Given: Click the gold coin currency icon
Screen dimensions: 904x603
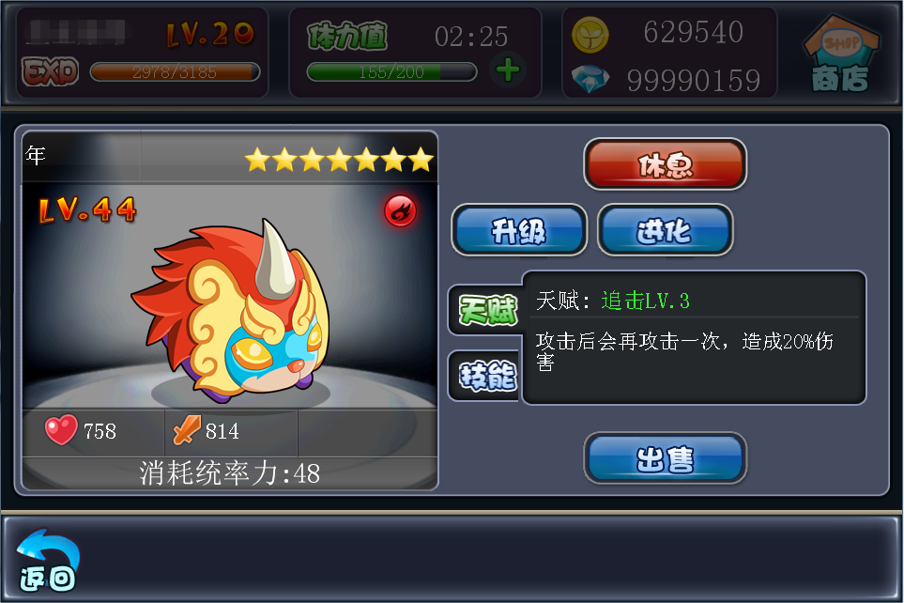Looking at the screenshot, I should coord(590,34).
